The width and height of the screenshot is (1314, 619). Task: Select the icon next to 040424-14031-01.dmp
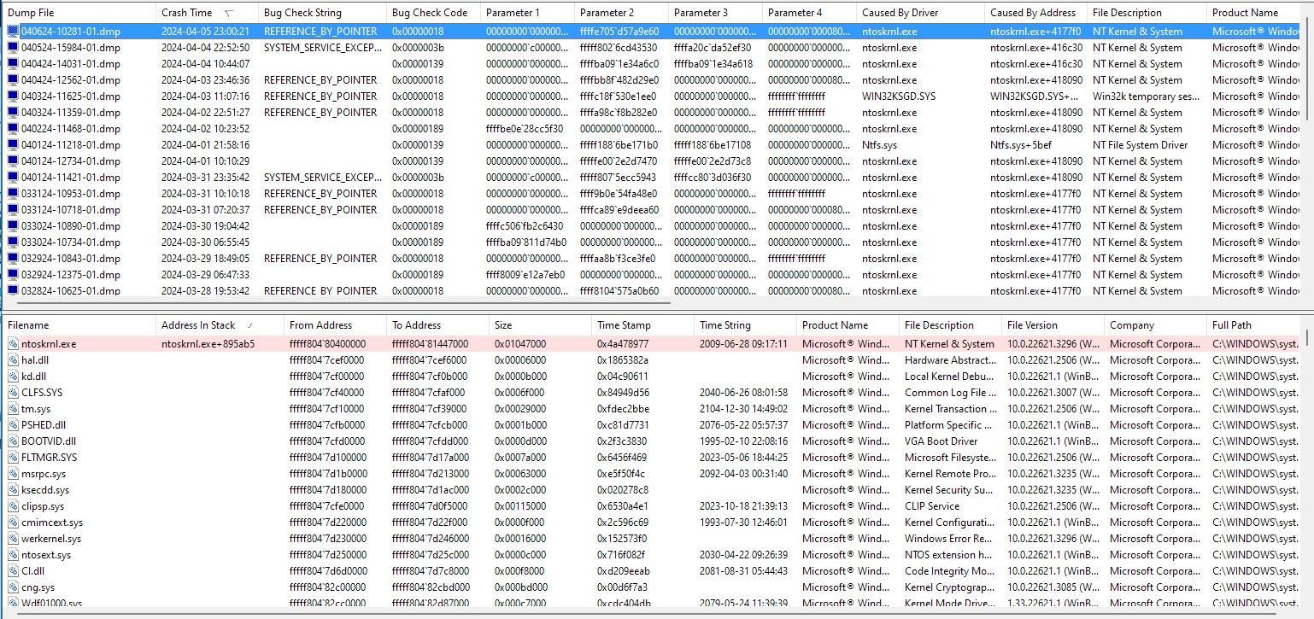click(13, 63)
